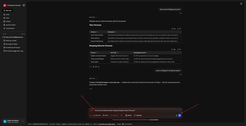Open Persona column dropdown in Telco table
Screen dimensions: 246x126
coord(97,32)
